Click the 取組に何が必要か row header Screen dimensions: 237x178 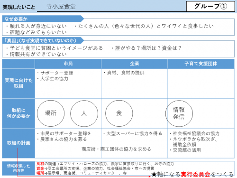[18, 113]
